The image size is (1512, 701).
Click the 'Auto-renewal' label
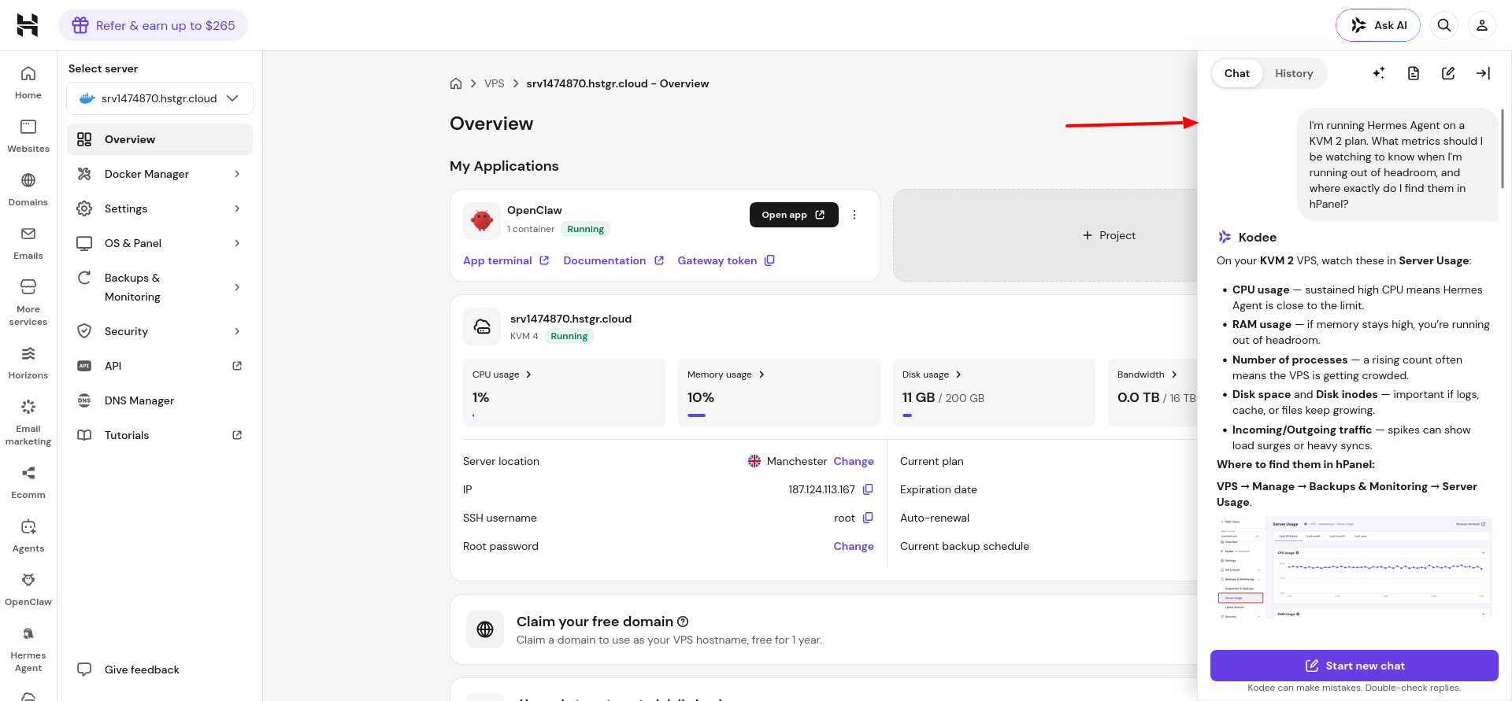pyautogui.click(x=935, y=518)
